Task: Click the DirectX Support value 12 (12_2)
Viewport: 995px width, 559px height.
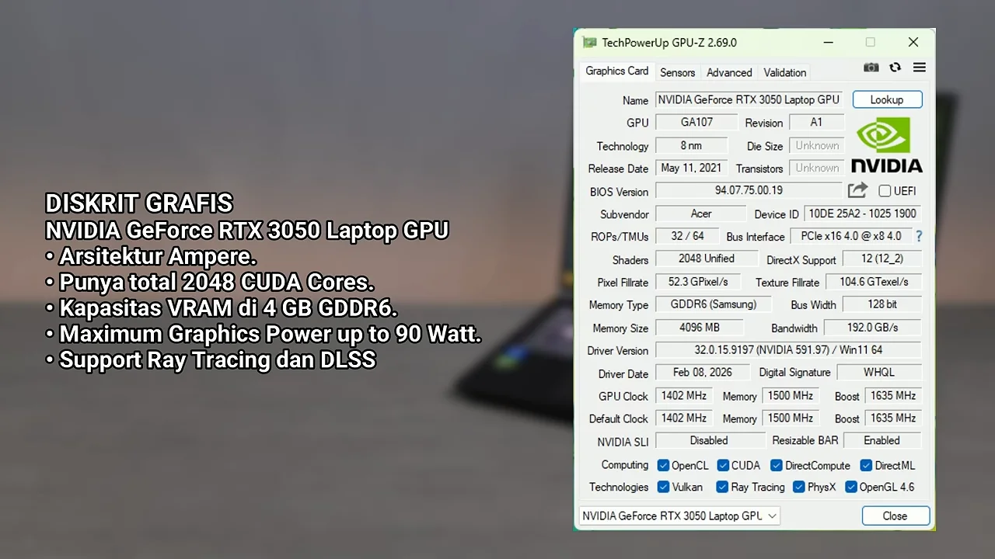Action: click(881, 259)
